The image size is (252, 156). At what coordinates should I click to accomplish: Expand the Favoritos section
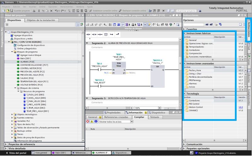click(x=184, y=29)
